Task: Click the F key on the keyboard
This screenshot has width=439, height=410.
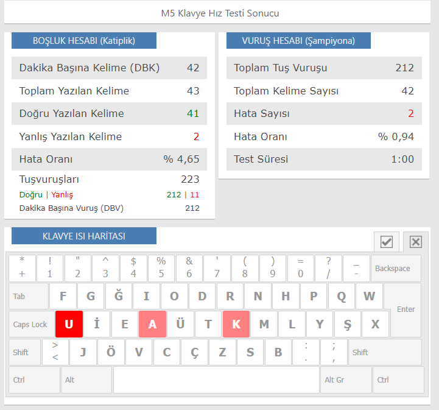Action: (63, 296)
